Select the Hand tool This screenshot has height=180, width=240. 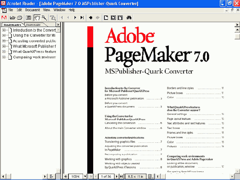click(37, 18)
